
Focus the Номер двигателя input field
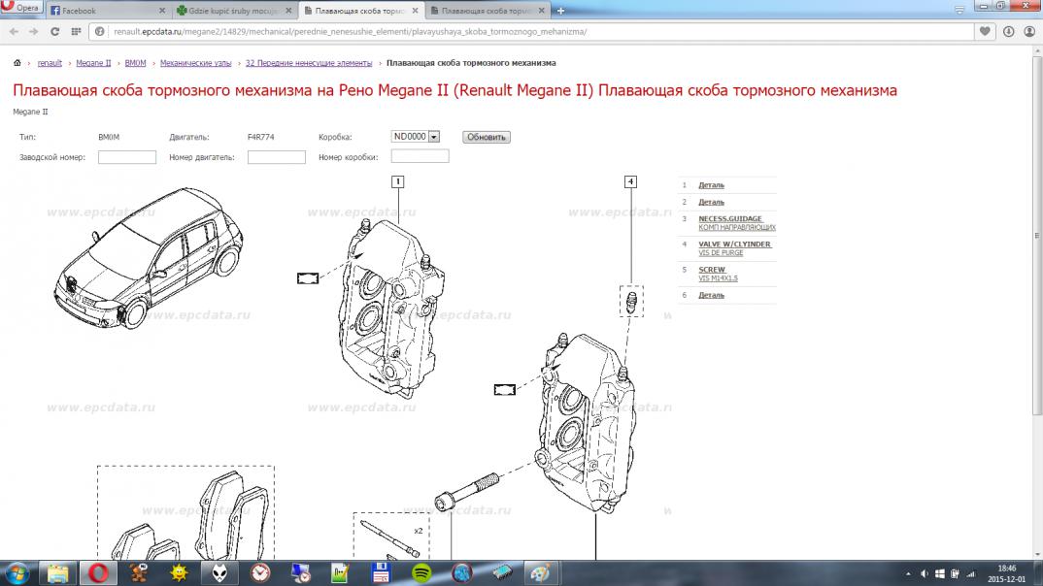coord(277,157)
